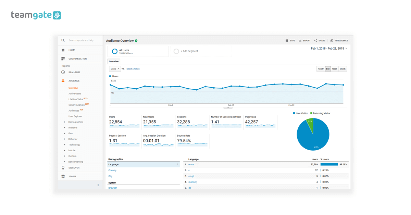Open the en-us language link
This screenshot has height=215, width=411.
[x=191, y=164]
